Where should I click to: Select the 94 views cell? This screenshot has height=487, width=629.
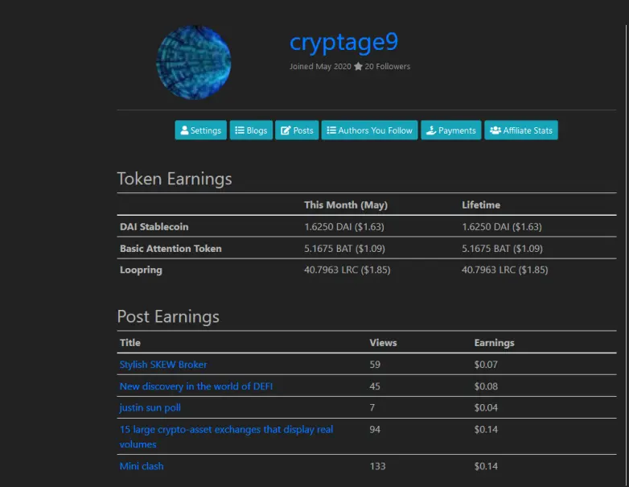click(x=375, y=429)
